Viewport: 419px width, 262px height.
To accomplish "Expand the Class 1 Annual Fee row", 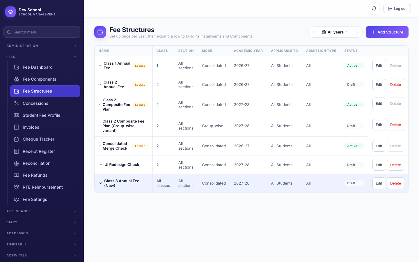I will [100, 66].
